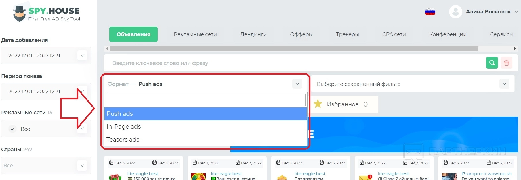Click the horizontal tab scrollbar thumb
This screenshot has width=521, height=180.
[x=294, y=49]
